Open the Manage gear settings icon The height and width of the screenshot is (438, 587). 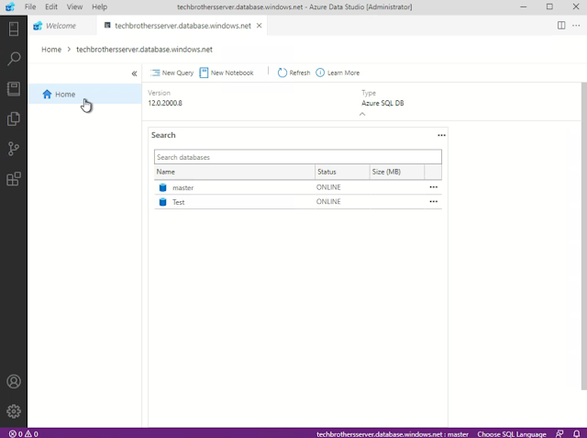tap(14, 411)
